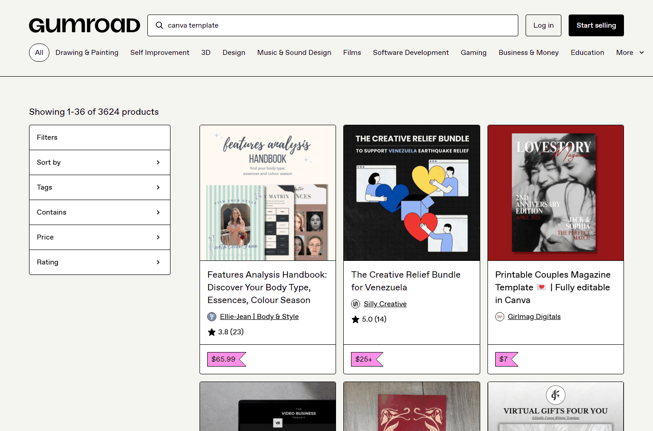
Task: Open Printable Couples Magazine Template title
Action: pyautogui.click(x=553, y=288)
